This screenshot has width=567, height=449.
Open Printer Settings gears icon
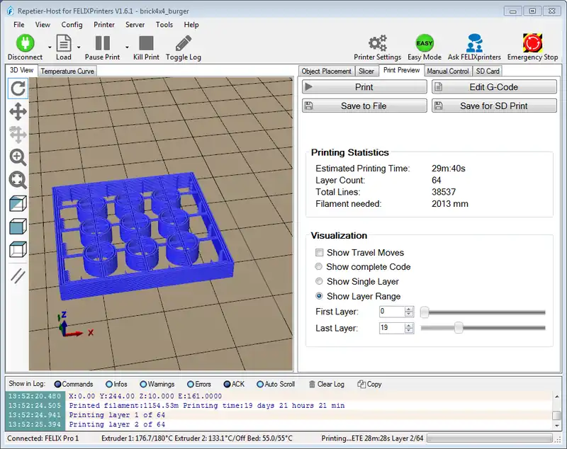(378, 42)
